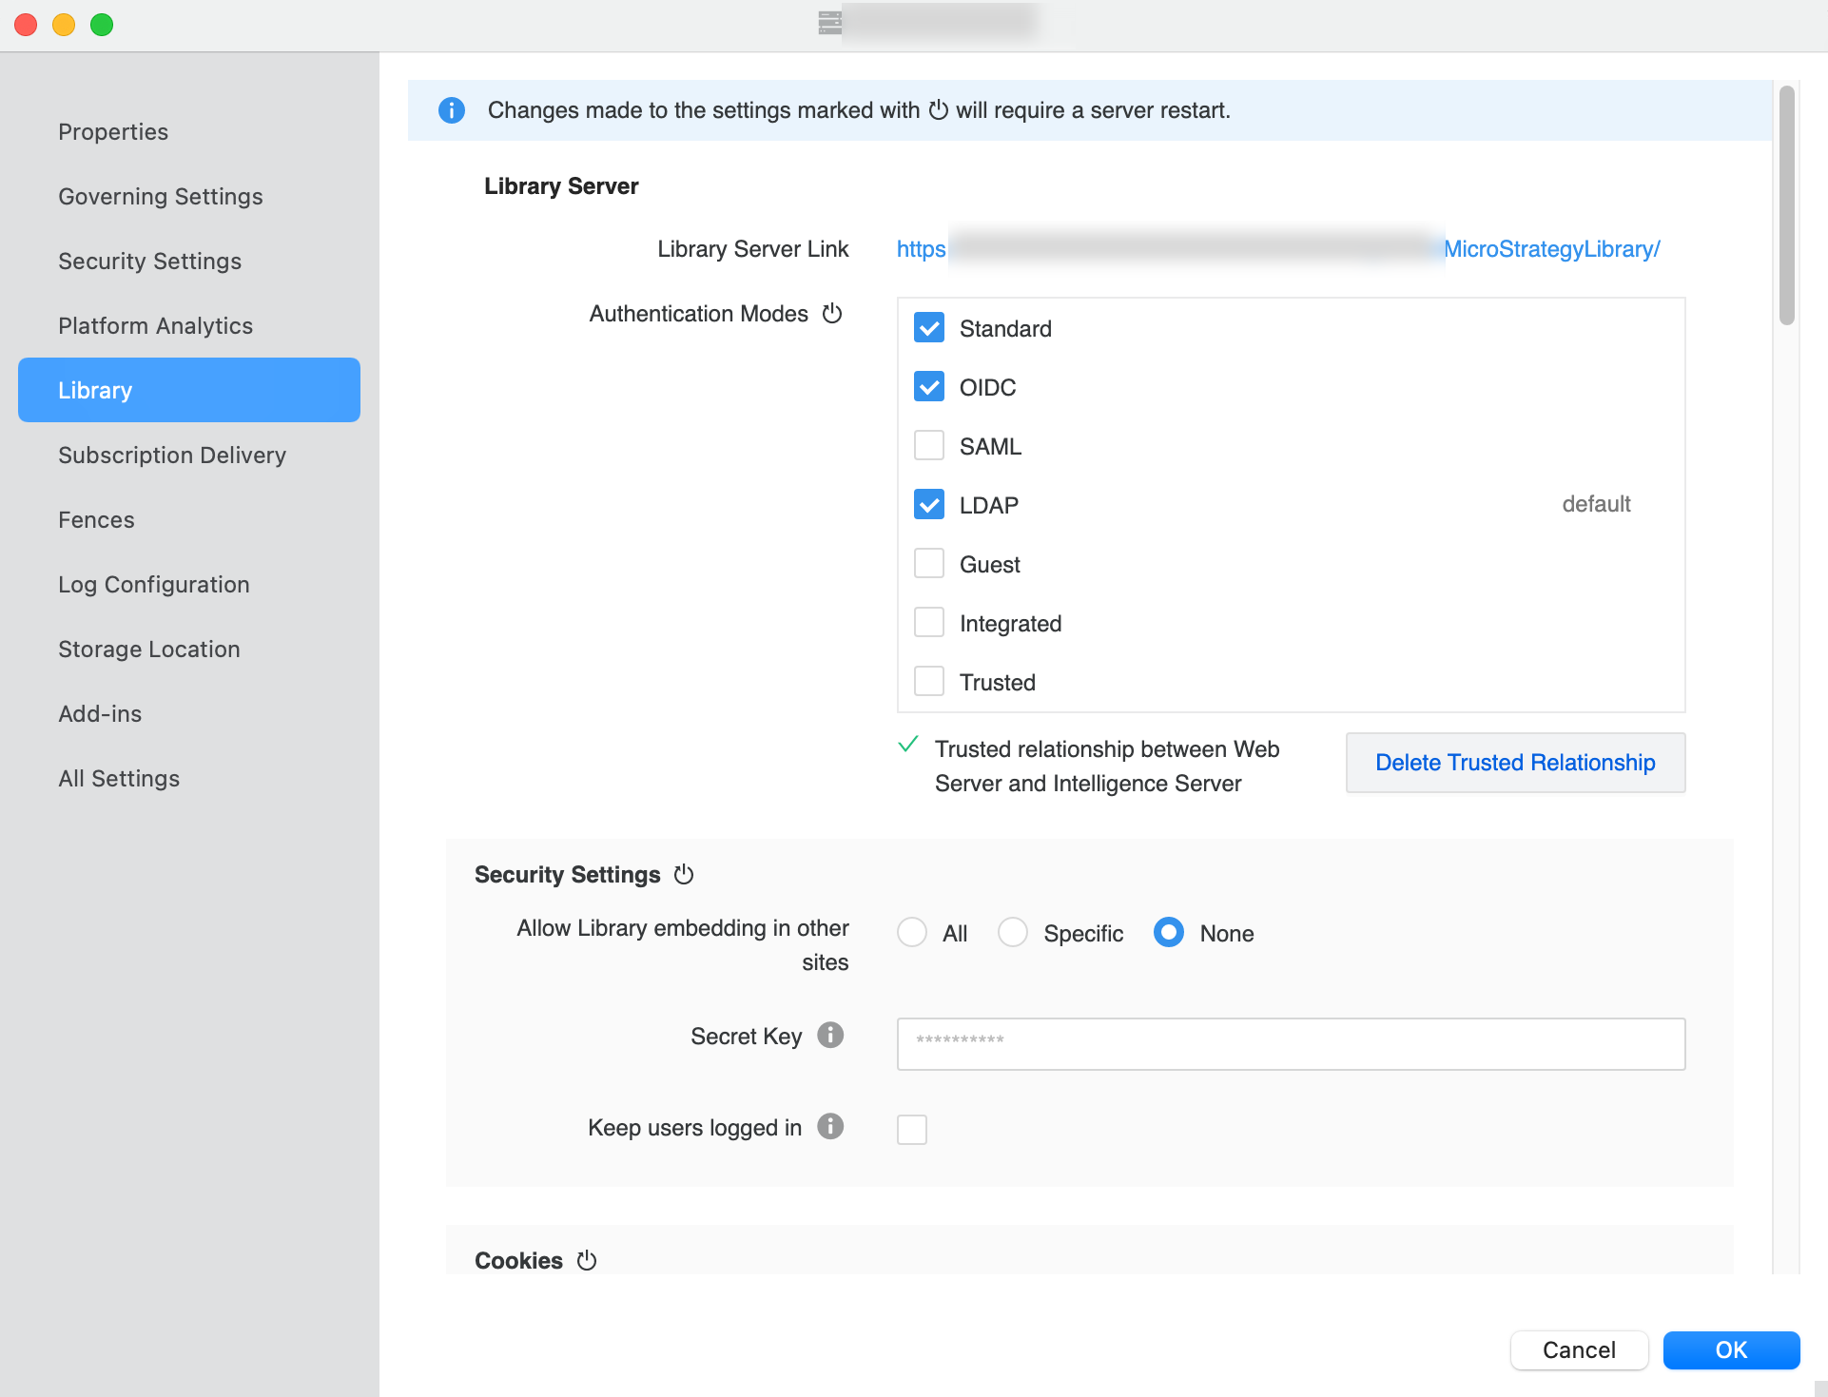Click the restart icon next to Security Settings
Viewport: 1828px width, 1397px height.
tap(684, 874)
